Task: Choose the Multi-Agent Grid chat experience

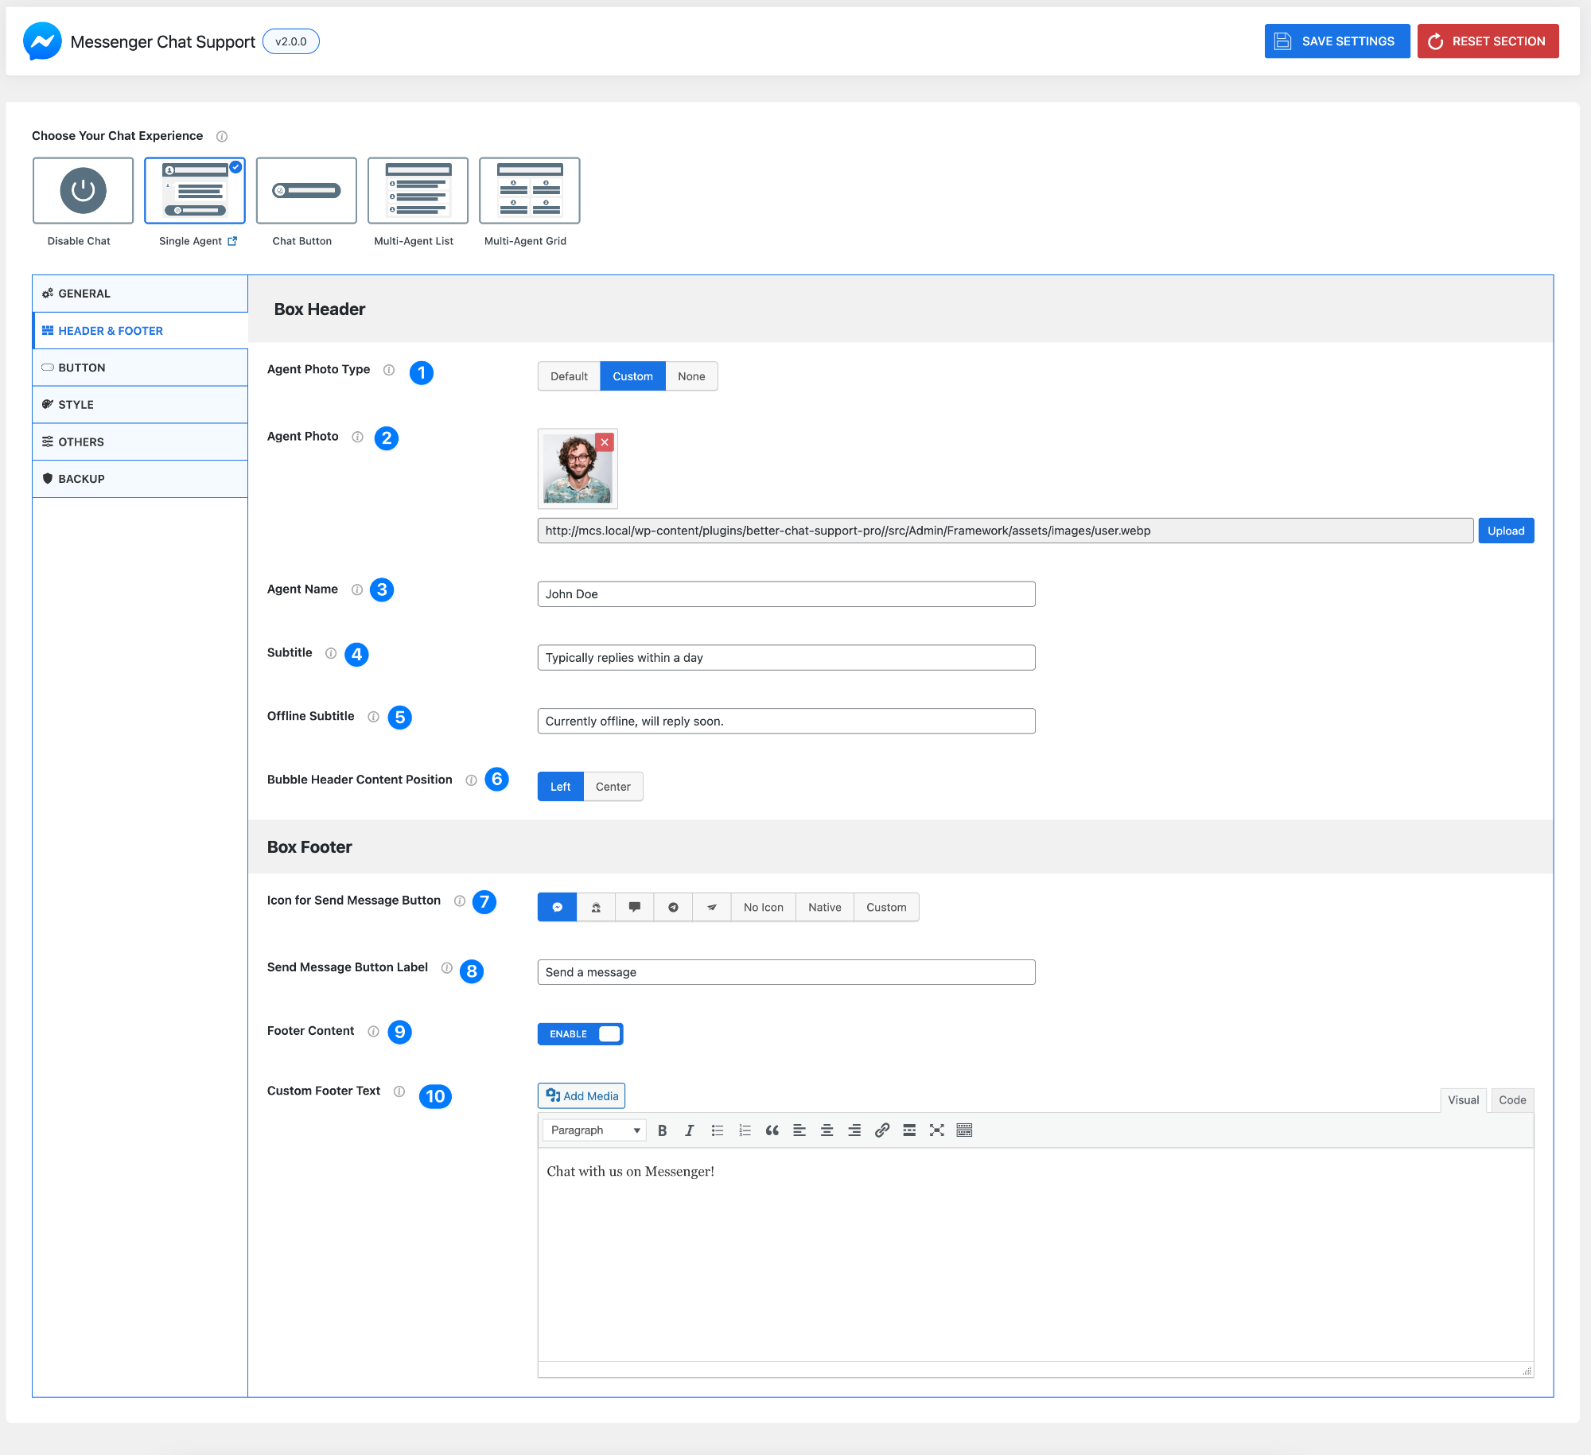Action: pos(529,191)
